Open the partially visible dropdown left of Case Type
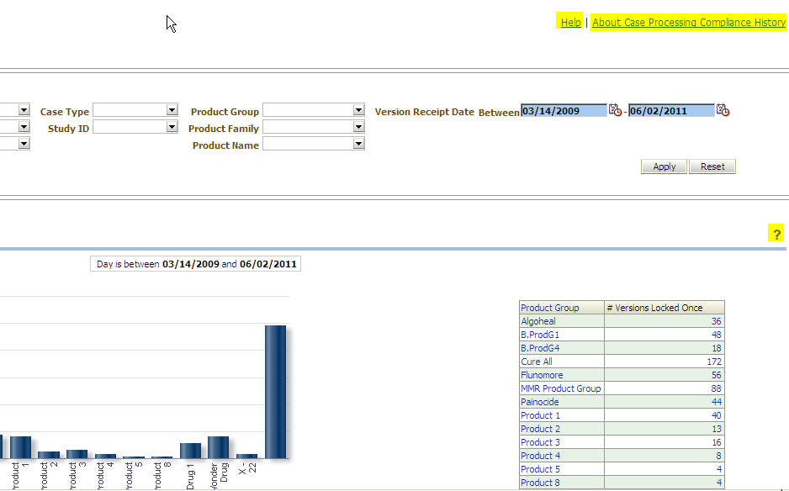 [x=24, y=109]
